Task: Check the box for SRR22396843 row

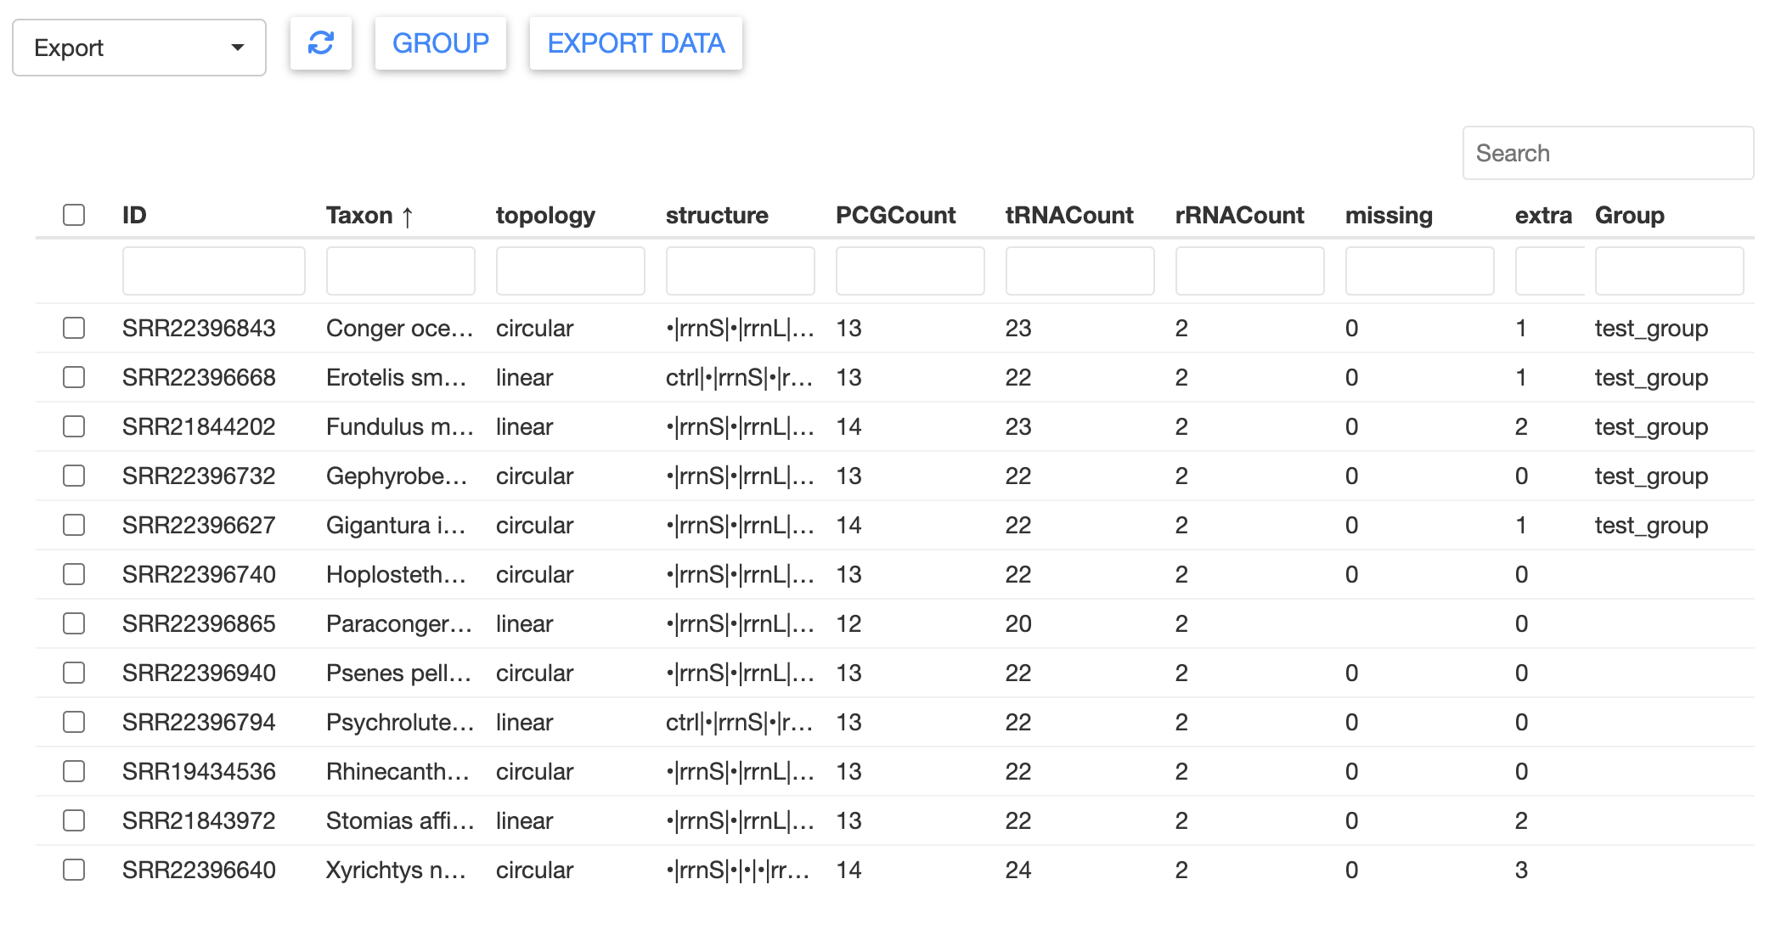Action: click(x=74, y=328)
